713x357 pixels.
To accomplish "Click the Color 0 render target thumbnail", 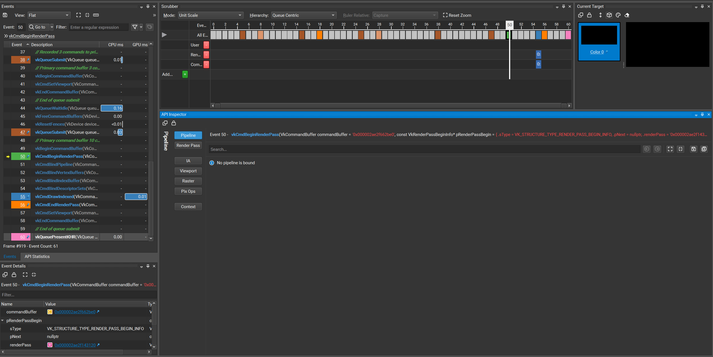I will coord(598,35).
